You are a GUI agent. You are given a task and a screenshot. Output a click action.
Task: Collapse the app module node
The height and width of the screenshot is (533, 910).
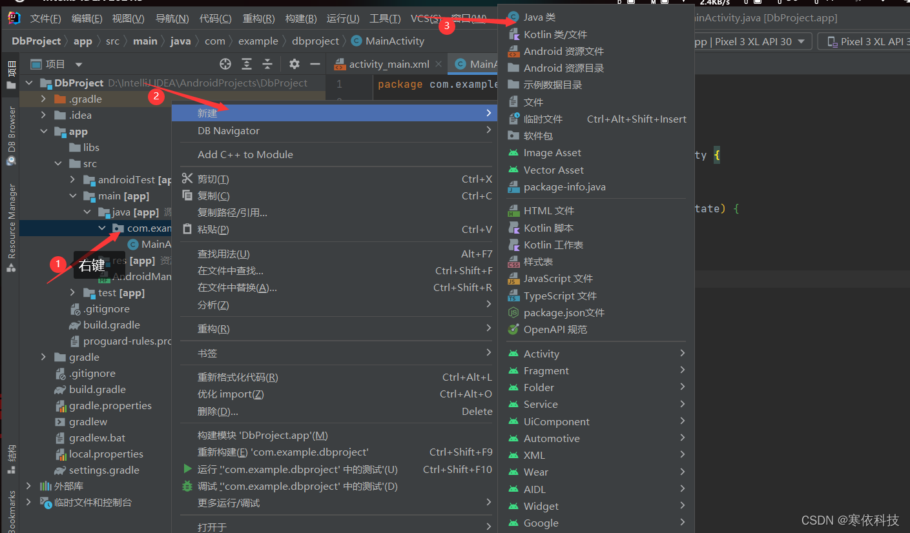pos(43,131)
